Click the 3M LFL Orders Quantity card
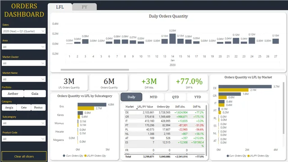Viewport: 288px width, 162px height. point(69,83)
